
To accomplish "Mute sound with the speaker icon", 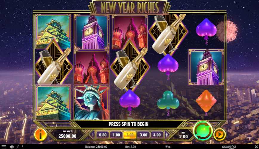I will [x=12, y=147].
